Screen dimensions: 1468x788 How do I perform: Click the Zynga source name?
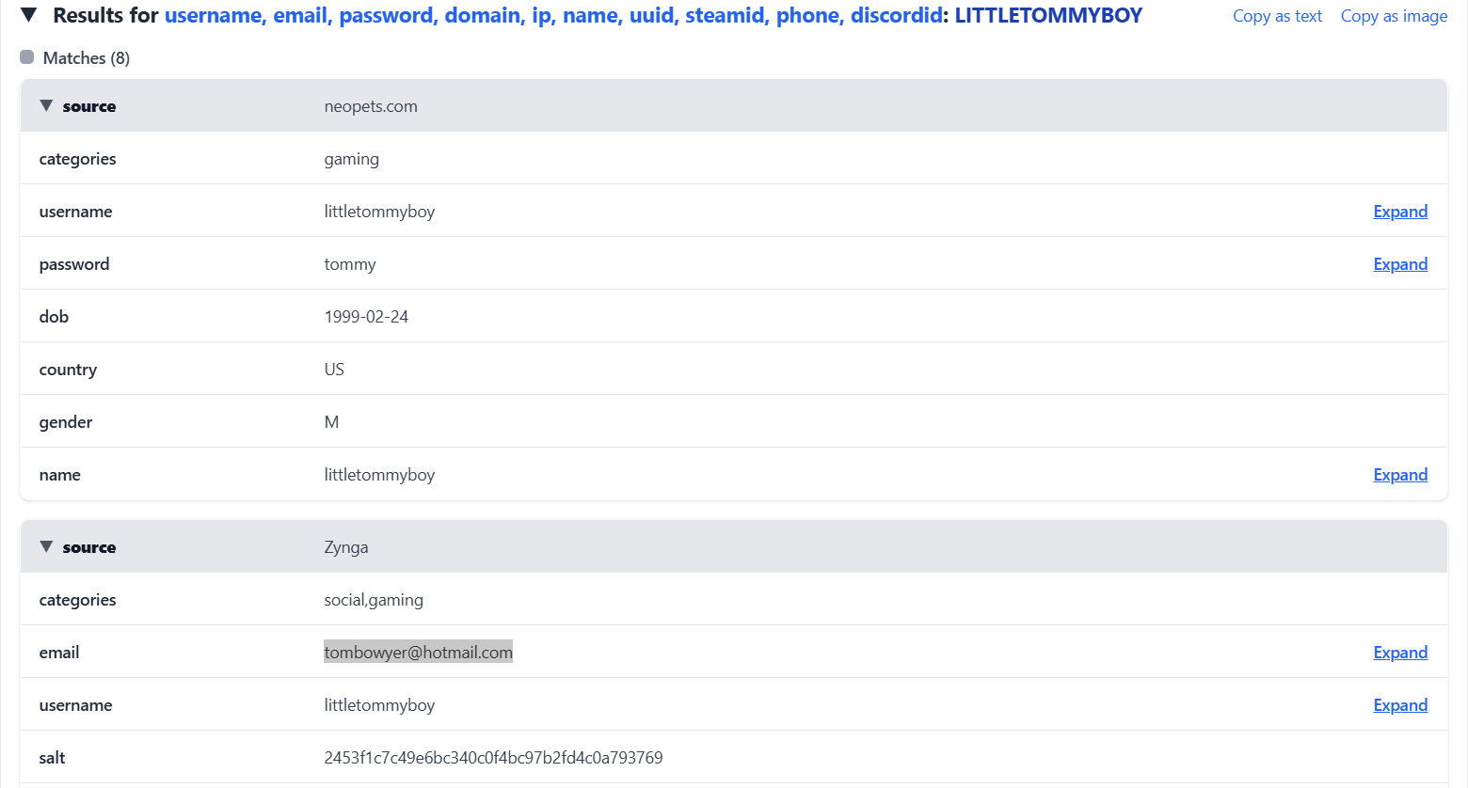point(346,547)
